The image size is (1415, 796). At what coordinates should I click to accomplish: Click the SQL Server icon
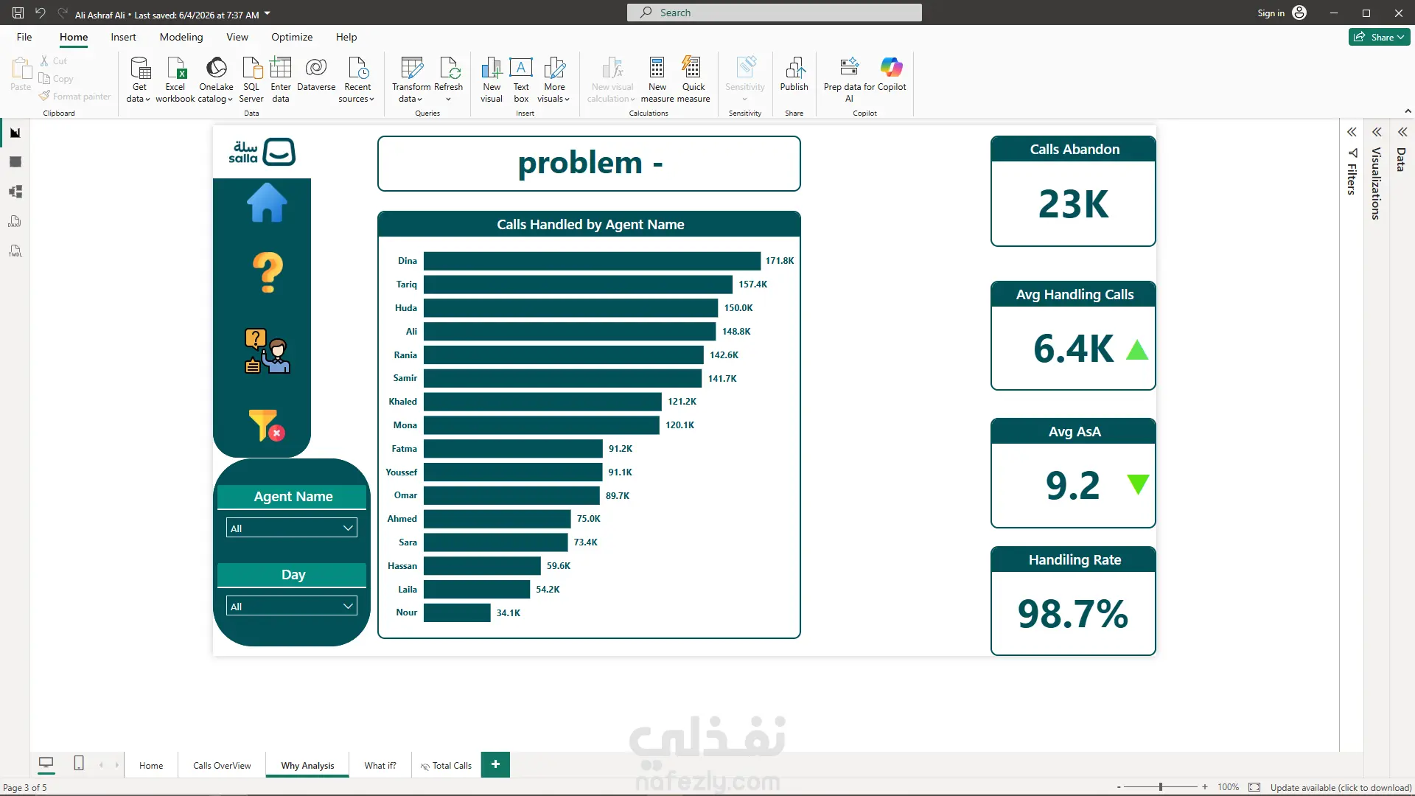251,79
